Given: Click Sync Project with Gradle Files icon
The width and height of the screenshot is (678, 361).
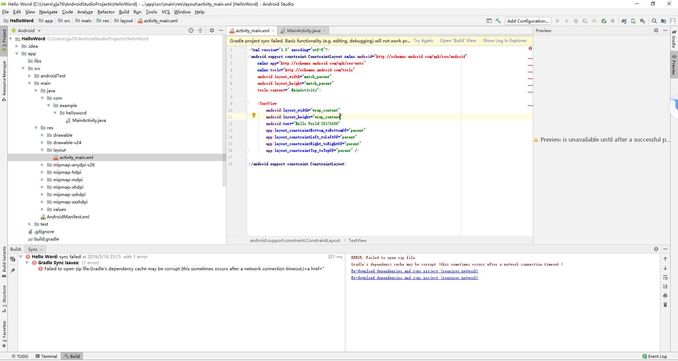Looking at the screenshot, I should point(624,21).
